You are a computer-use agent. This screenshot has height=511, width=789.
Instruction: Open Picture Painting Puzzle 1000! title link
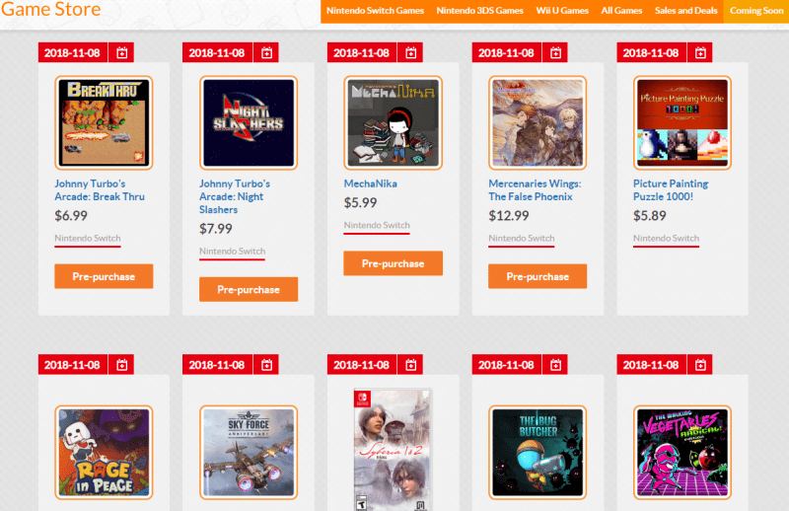[671, 190]
